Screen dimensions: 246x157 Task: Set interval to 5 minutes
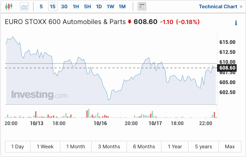(41, 7)
